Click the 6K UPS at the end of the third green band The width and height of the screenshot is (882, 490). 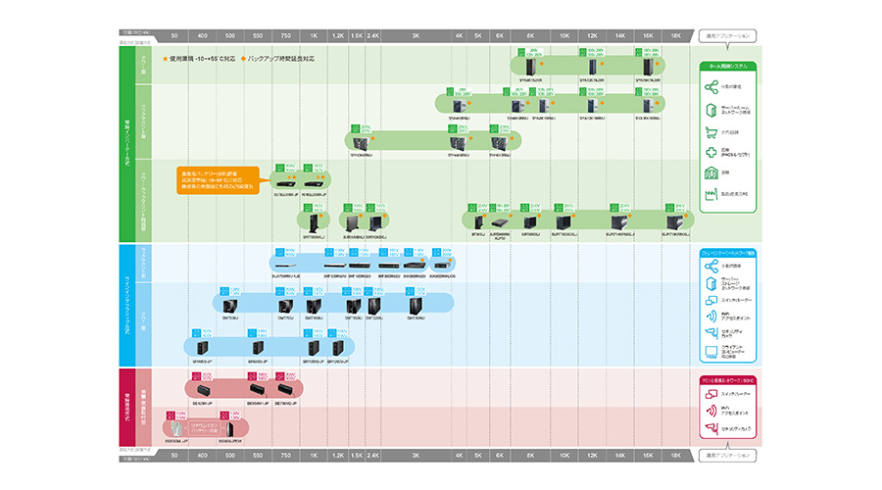(x=499, y=143)
